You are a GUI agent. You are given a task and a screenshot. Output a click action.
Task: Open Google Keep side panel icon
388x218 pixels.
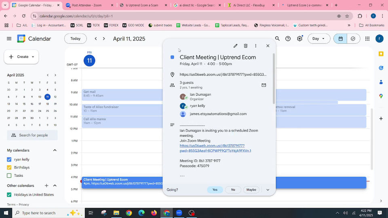381,54
